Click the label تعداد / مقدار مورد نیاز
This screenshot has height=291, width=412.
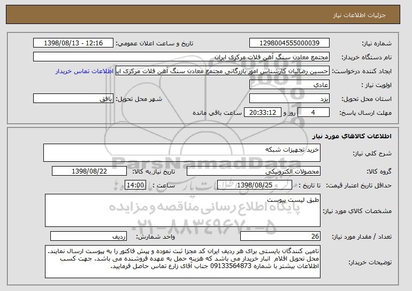point(362,237)
